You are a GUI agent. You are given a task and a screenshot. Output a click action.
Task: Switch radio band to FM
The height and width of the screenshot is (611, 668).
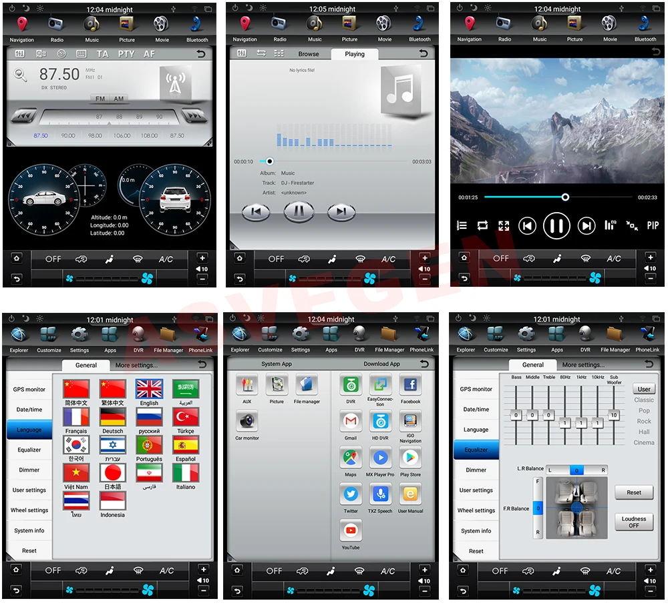tap(100, 99)
